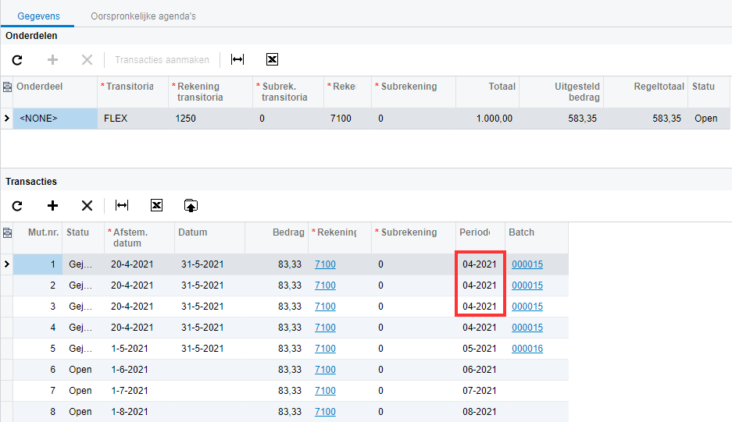Image resolution: width=732 pixels, height=422 pixels.
Task: Open column configurator of Transacties grid
Action: point(7,232)
